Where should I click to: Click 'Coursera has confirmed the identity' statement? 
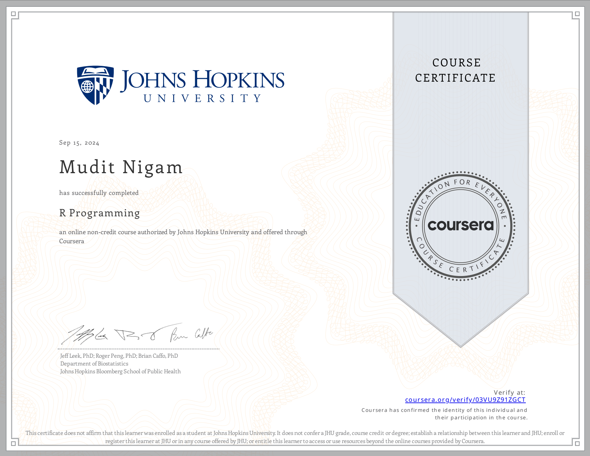pos(444,414)
